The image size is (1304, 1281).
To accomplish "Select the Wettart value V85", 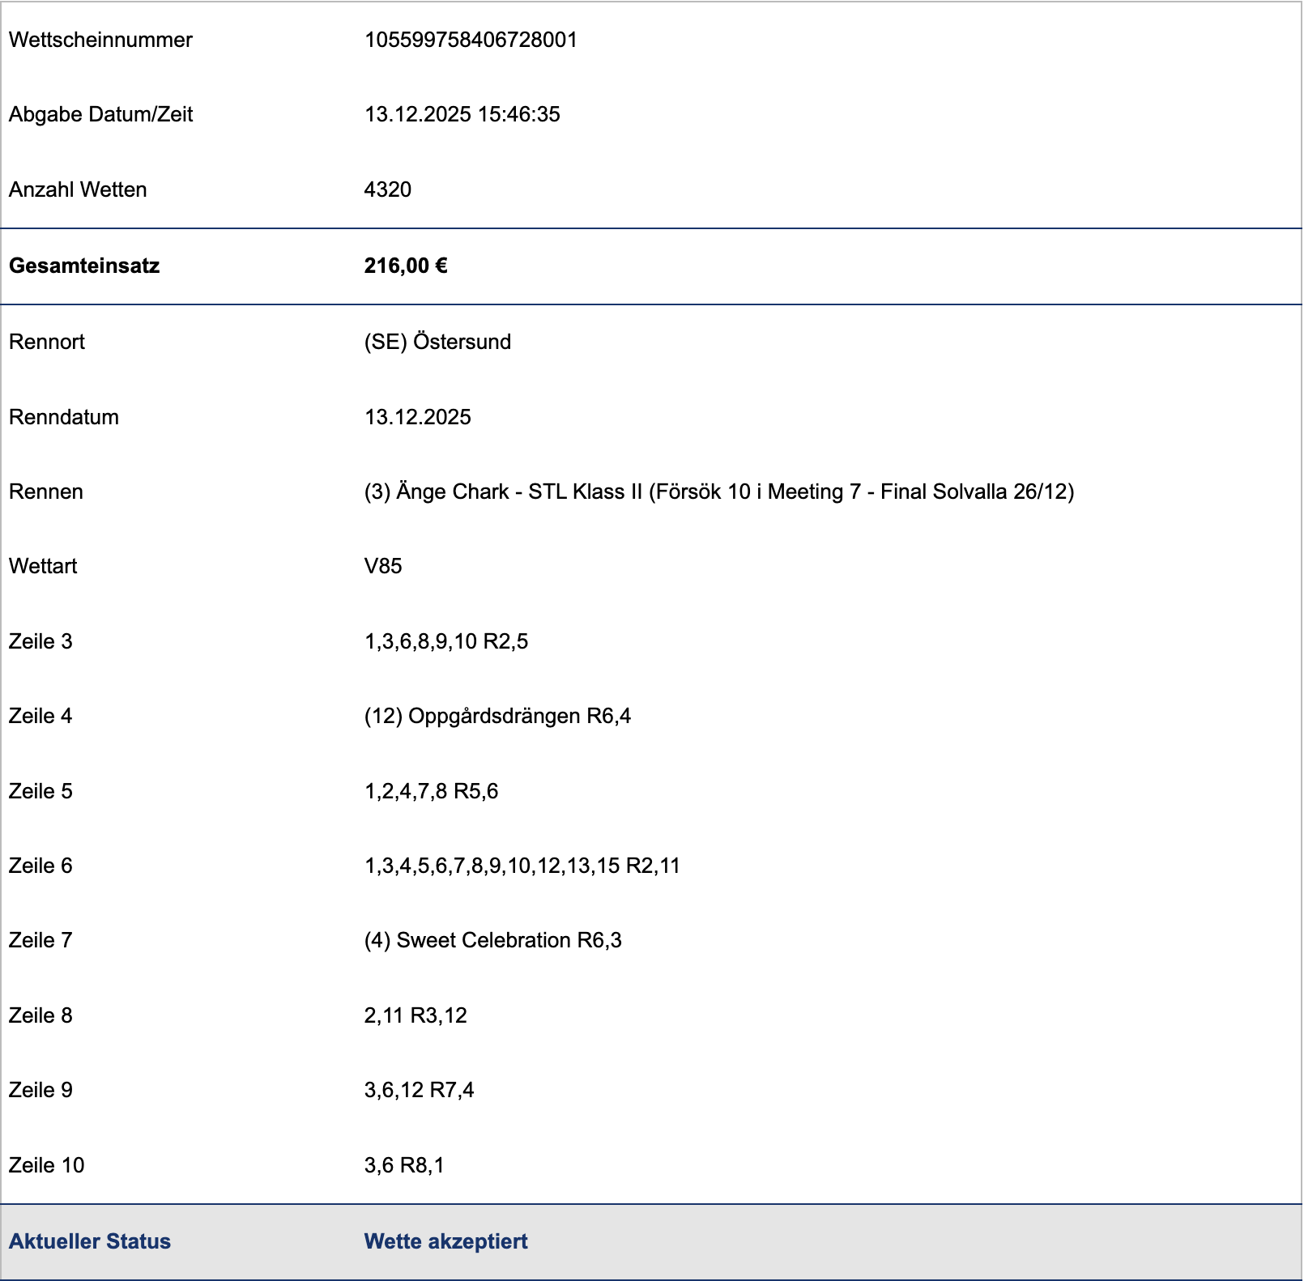I will [382, 566].
